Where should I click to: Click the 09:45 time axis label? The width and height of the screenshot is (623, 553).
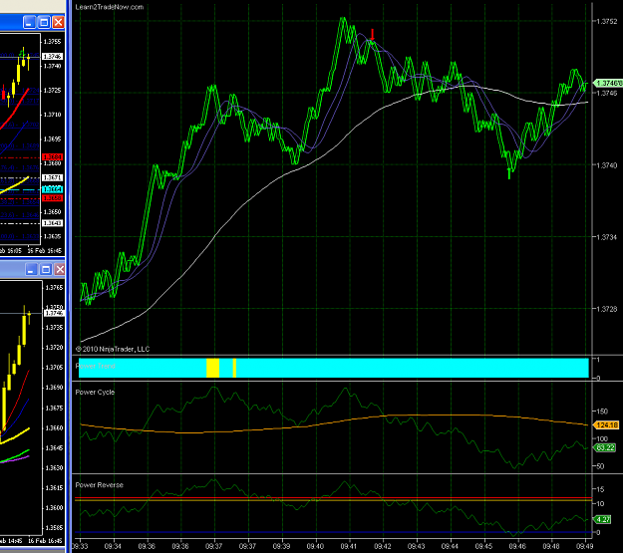(x=483, y=546)
